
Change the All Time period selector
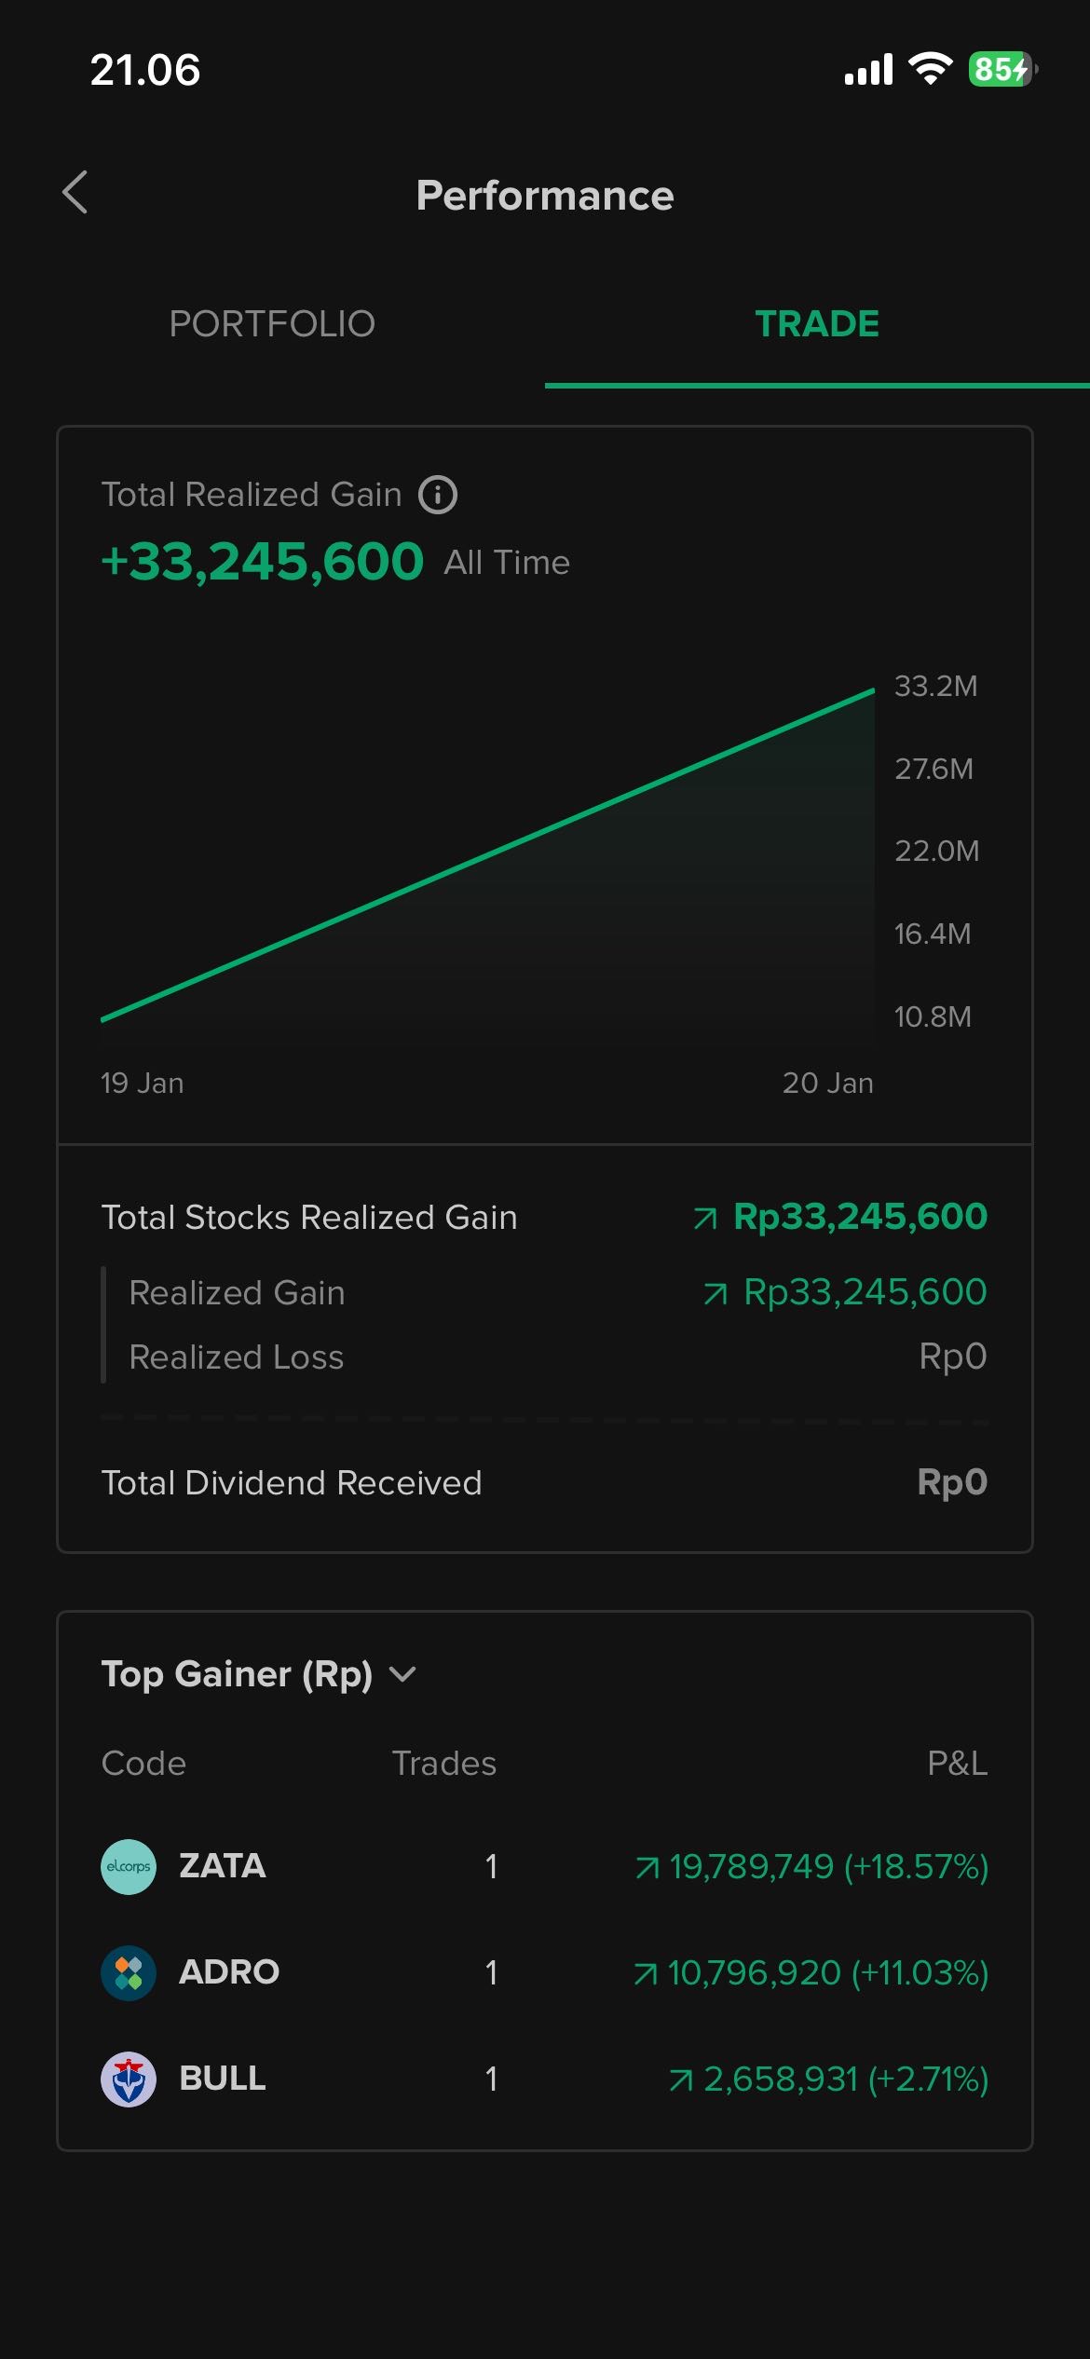(x=507, y=563)
